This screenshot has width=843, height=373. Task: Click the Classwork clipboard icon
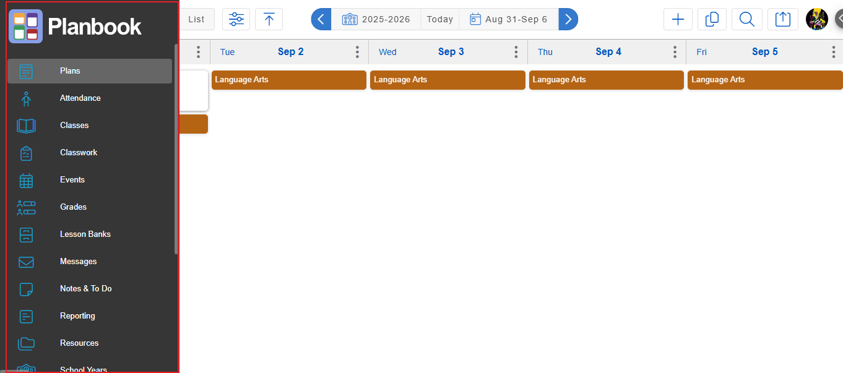(26, 153)
